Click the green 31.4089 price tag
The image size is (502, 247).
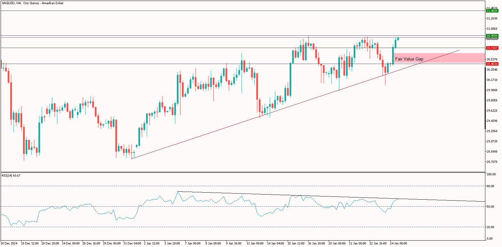[492, 11]
